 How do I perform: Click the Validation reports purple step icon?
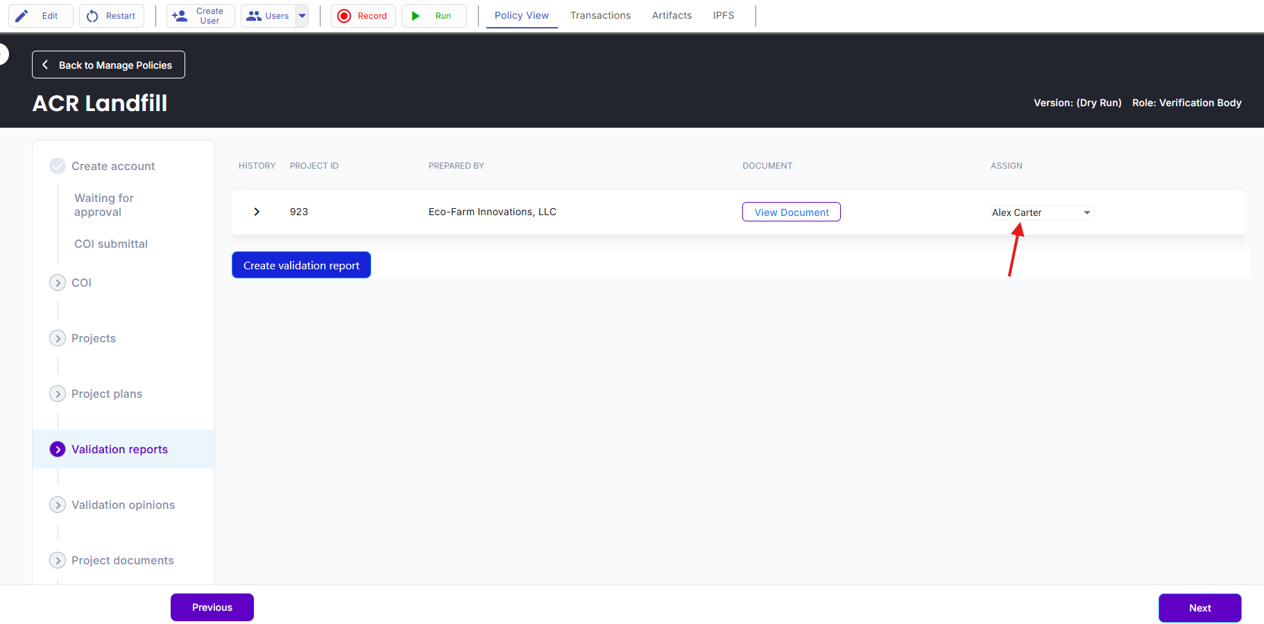pos(58,449)
